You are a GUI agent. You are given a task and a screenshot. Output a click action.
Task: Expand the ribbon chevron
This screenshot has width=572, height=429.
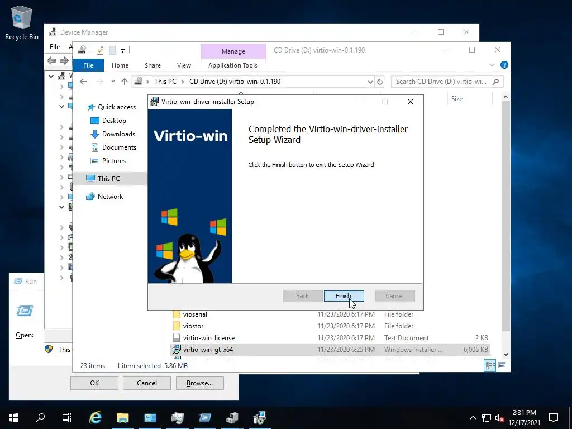(492, 65)
